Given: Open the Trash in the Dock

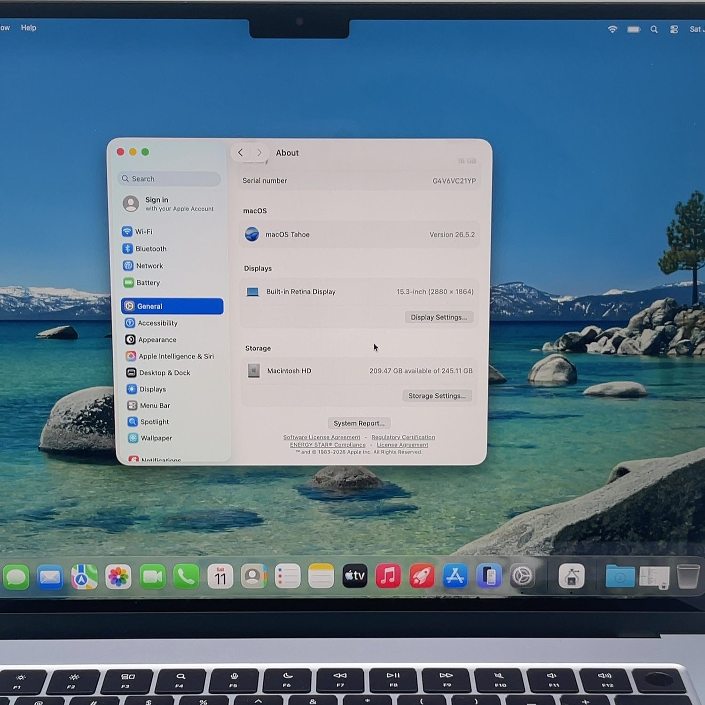Looking at the screenshot, I should coord(688,576).
